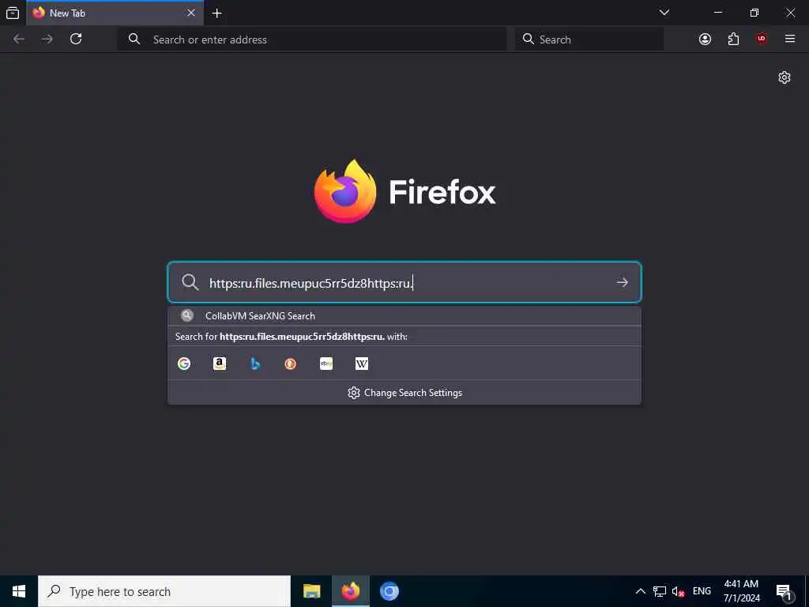The width and height of the screenshot is (809, 607).
Task: Focus the Search or enter address bar
Action: [312, 40]
